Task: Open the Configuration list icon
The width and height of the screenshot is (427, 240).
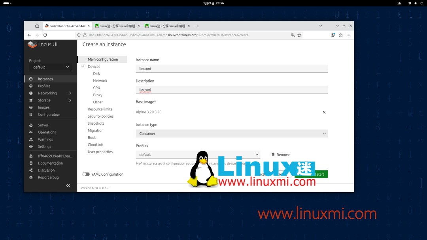Action: click(x=31, y=114)
